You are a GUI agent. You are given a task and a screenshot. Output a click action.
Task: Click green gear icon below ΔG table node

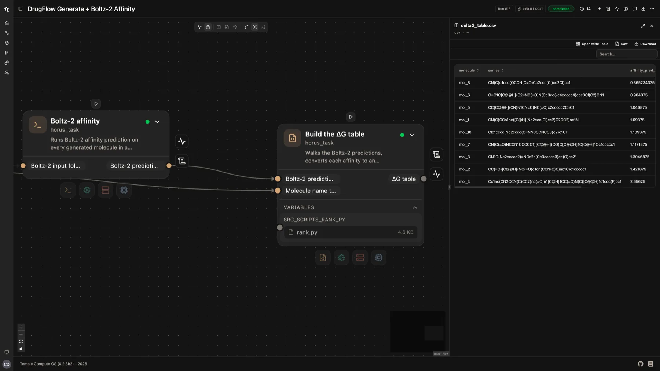[x=342, y=258]
